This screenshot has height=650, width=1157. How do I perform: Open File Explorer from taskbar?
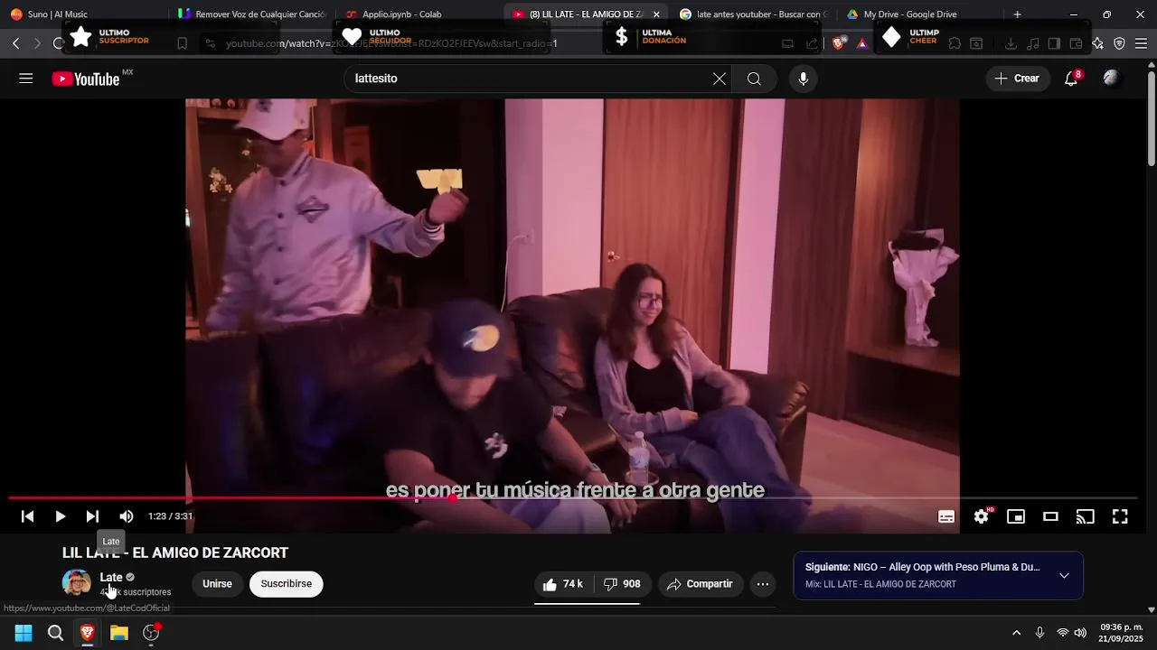click(x=119, y=633)
